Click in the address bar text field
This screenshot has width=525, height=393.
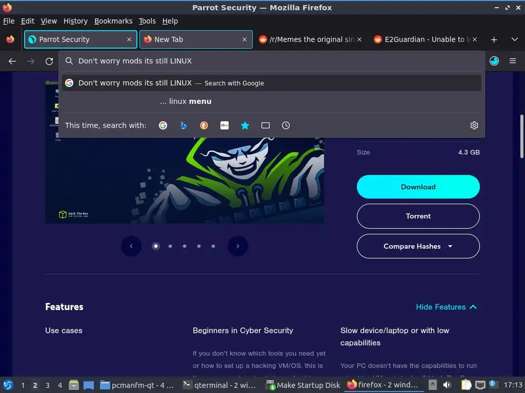pos(272,61)
